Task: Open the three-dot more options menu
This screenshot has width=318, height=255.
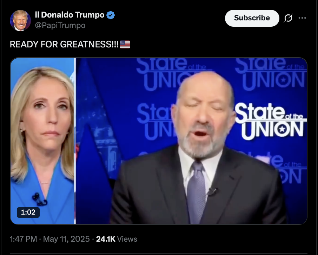Action: tap(302, 18)
